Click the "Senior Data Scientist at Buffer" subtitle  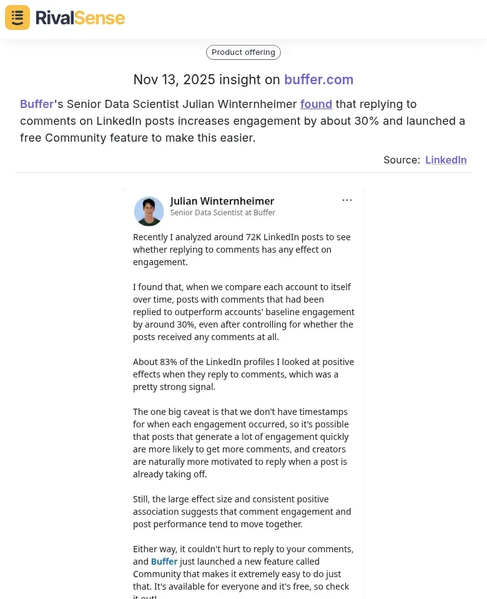coord(223,212)
